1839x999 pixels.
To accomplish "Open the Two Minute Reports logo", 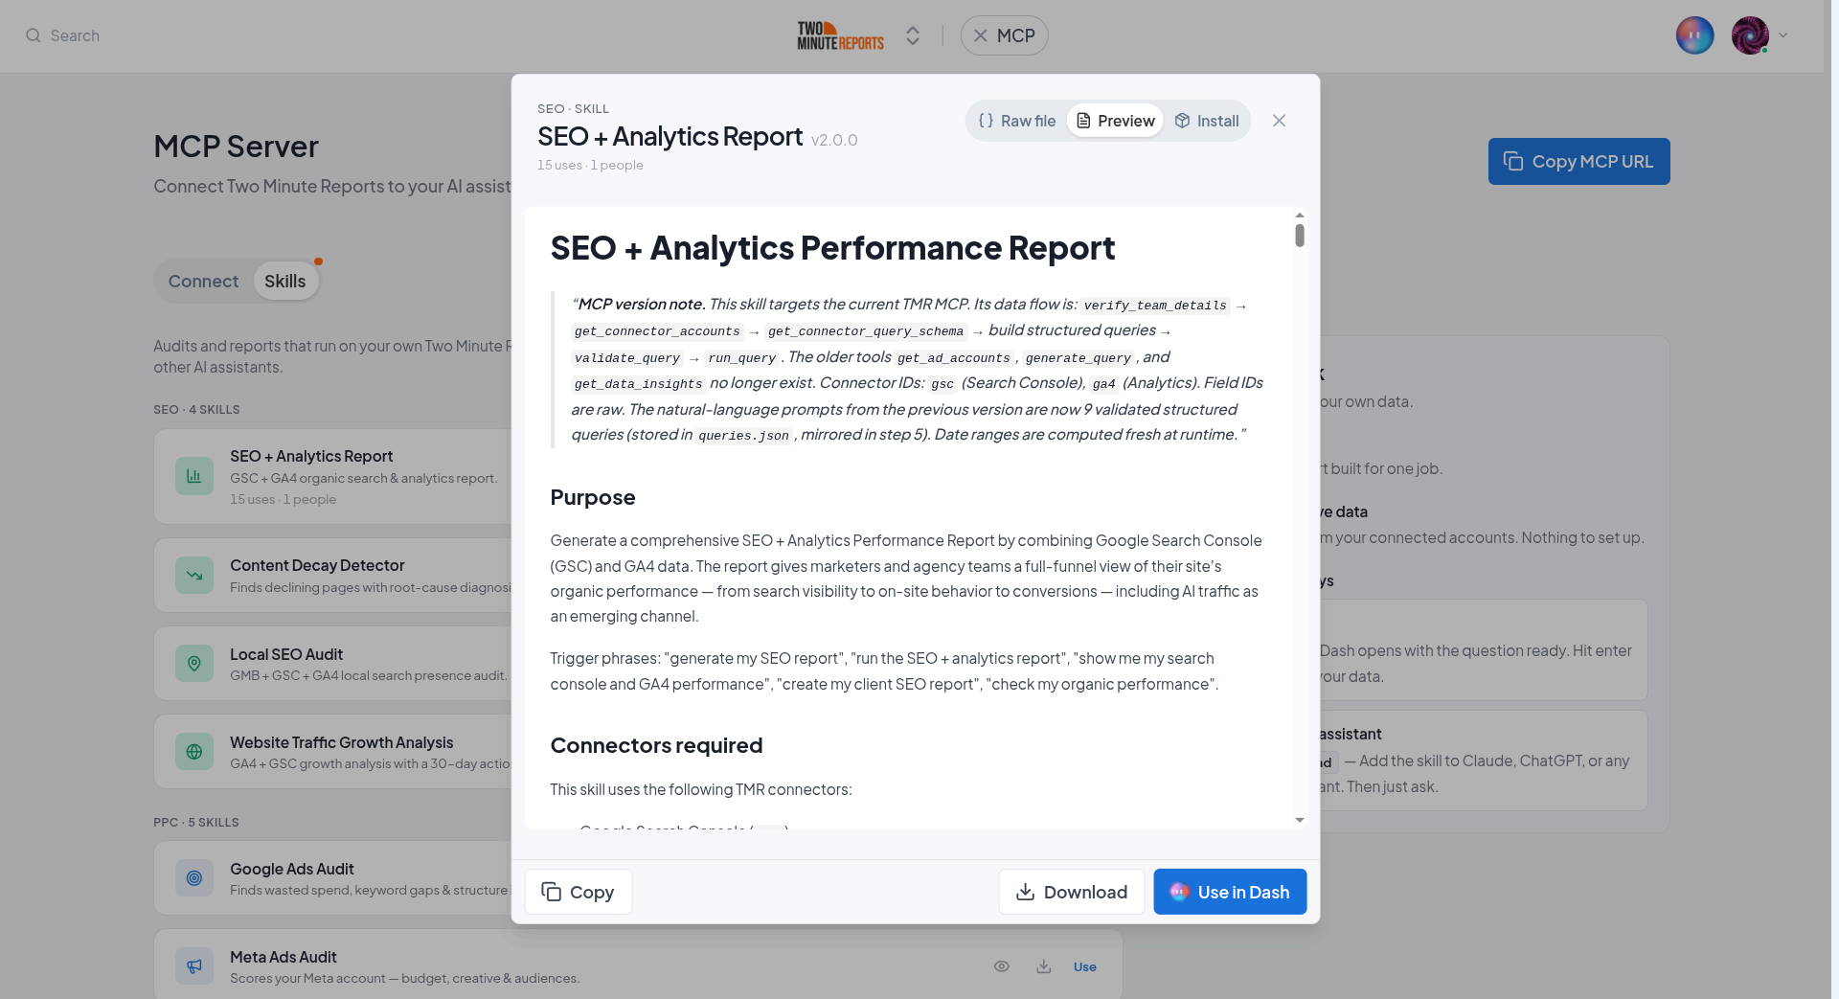I will pyautogui.click(x=841, y=35).
